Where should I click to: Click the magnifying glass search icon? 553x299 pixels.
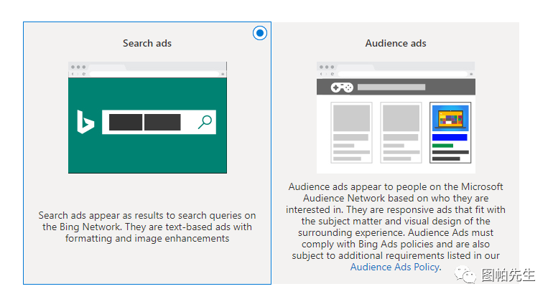click(205, 122)
